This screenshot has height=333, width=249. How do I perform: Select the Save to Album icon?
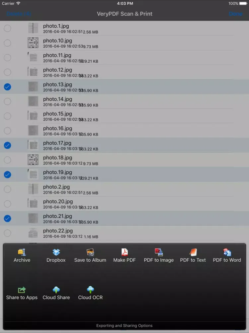pyautogui.click(x=90, y=252)
